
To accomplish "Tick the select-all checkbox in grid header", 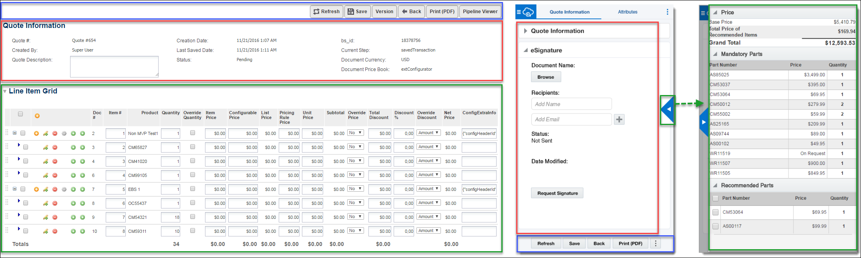I will tap(20, 114).
